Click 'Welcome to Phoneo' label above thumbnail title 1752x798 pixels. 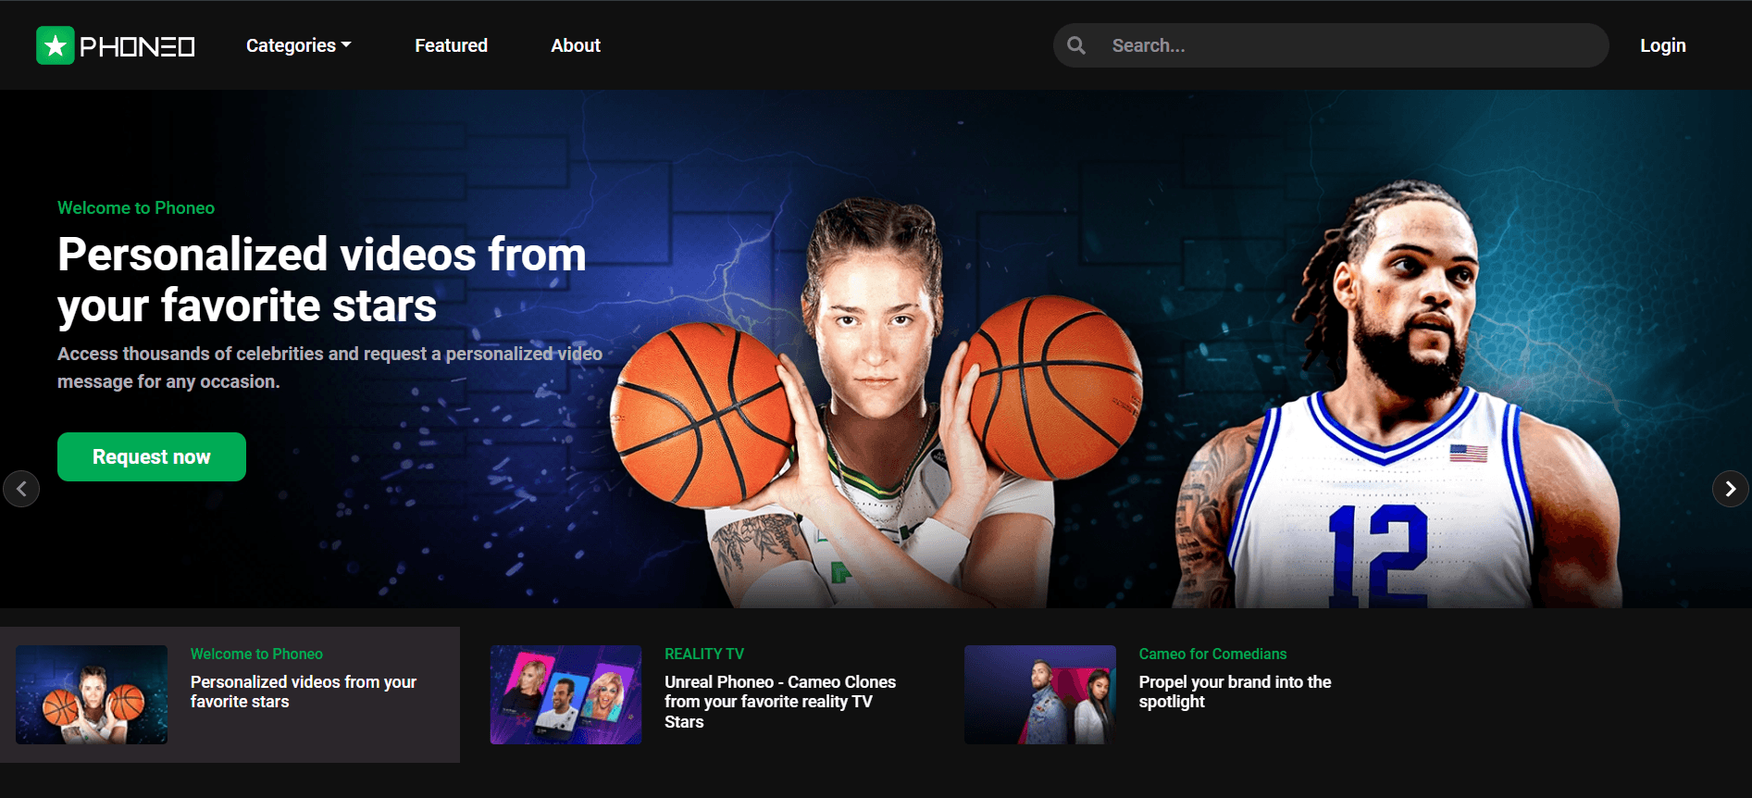[256, 654]
